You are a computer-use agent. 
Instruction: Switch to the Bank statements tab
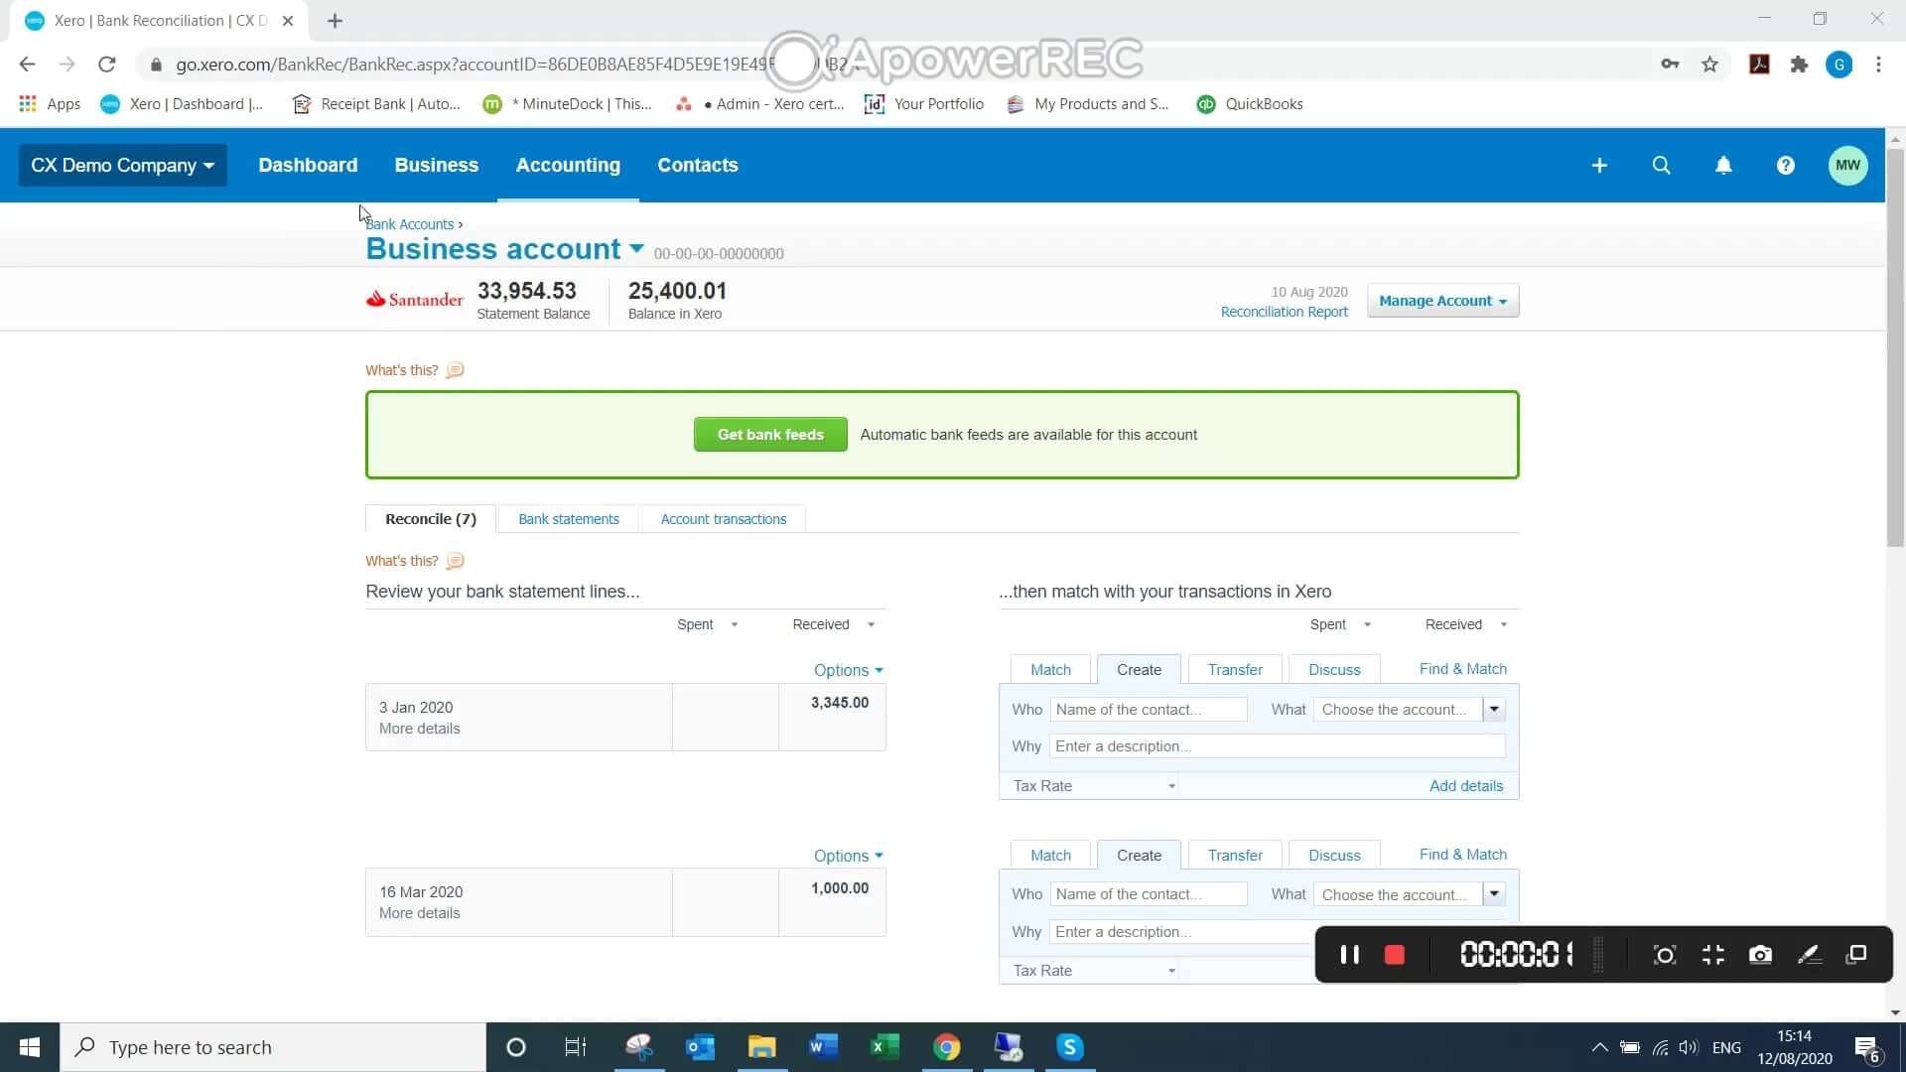pos(568,518)
